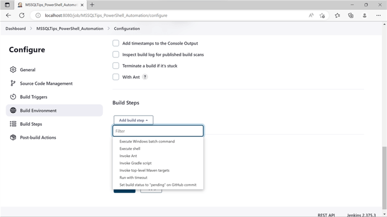The image size is (387, 217).
Task: Click the Jenkins 2.375.3 version link
Action: (x=361, y=215)
